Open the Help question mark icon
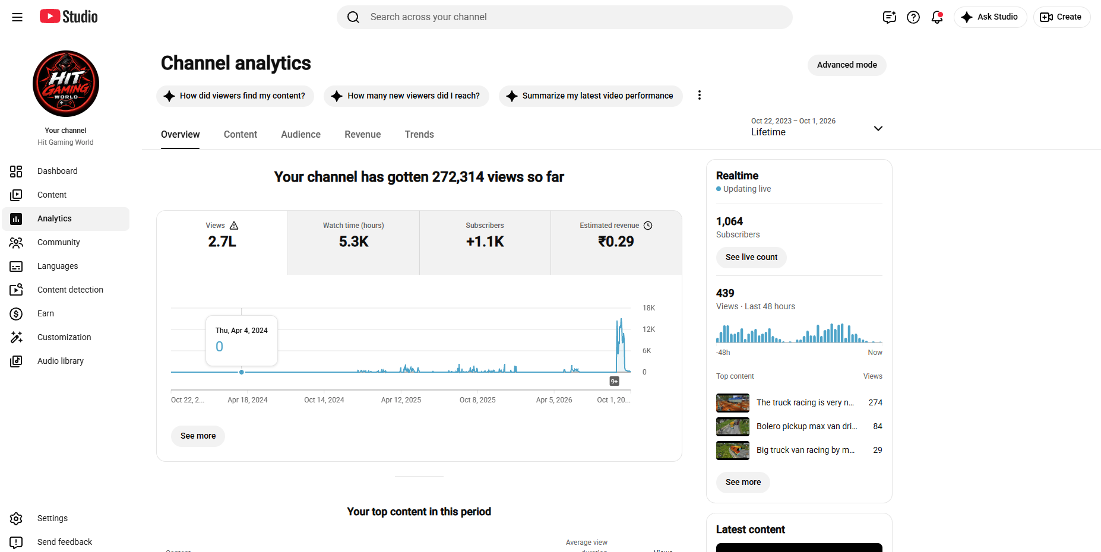The height and width of the screenshot is (552, 1101). point(913,17)
